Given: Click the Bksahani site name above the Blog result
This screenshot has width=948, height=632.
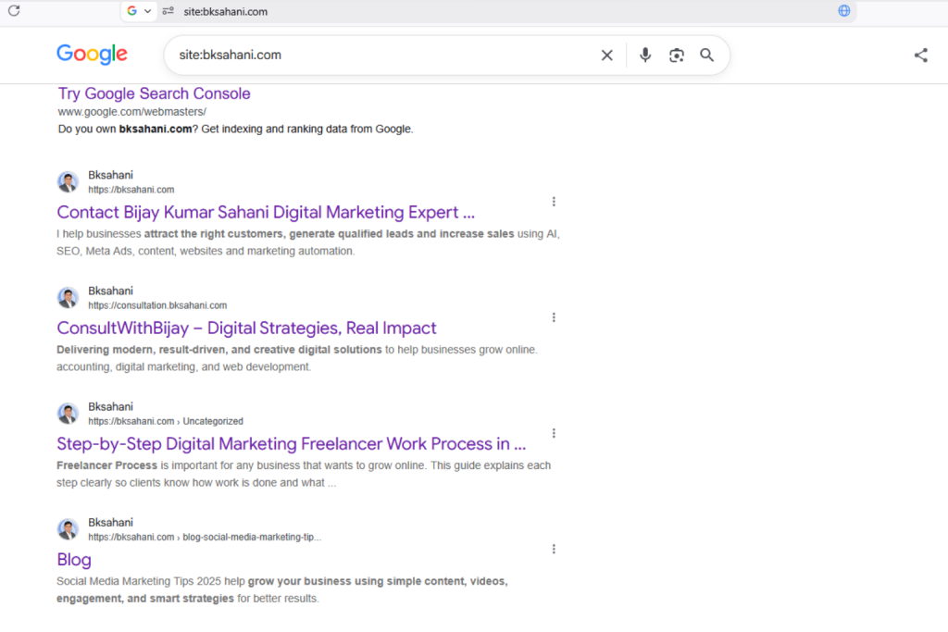Looking at the screenshot, I should click(111, 523).
